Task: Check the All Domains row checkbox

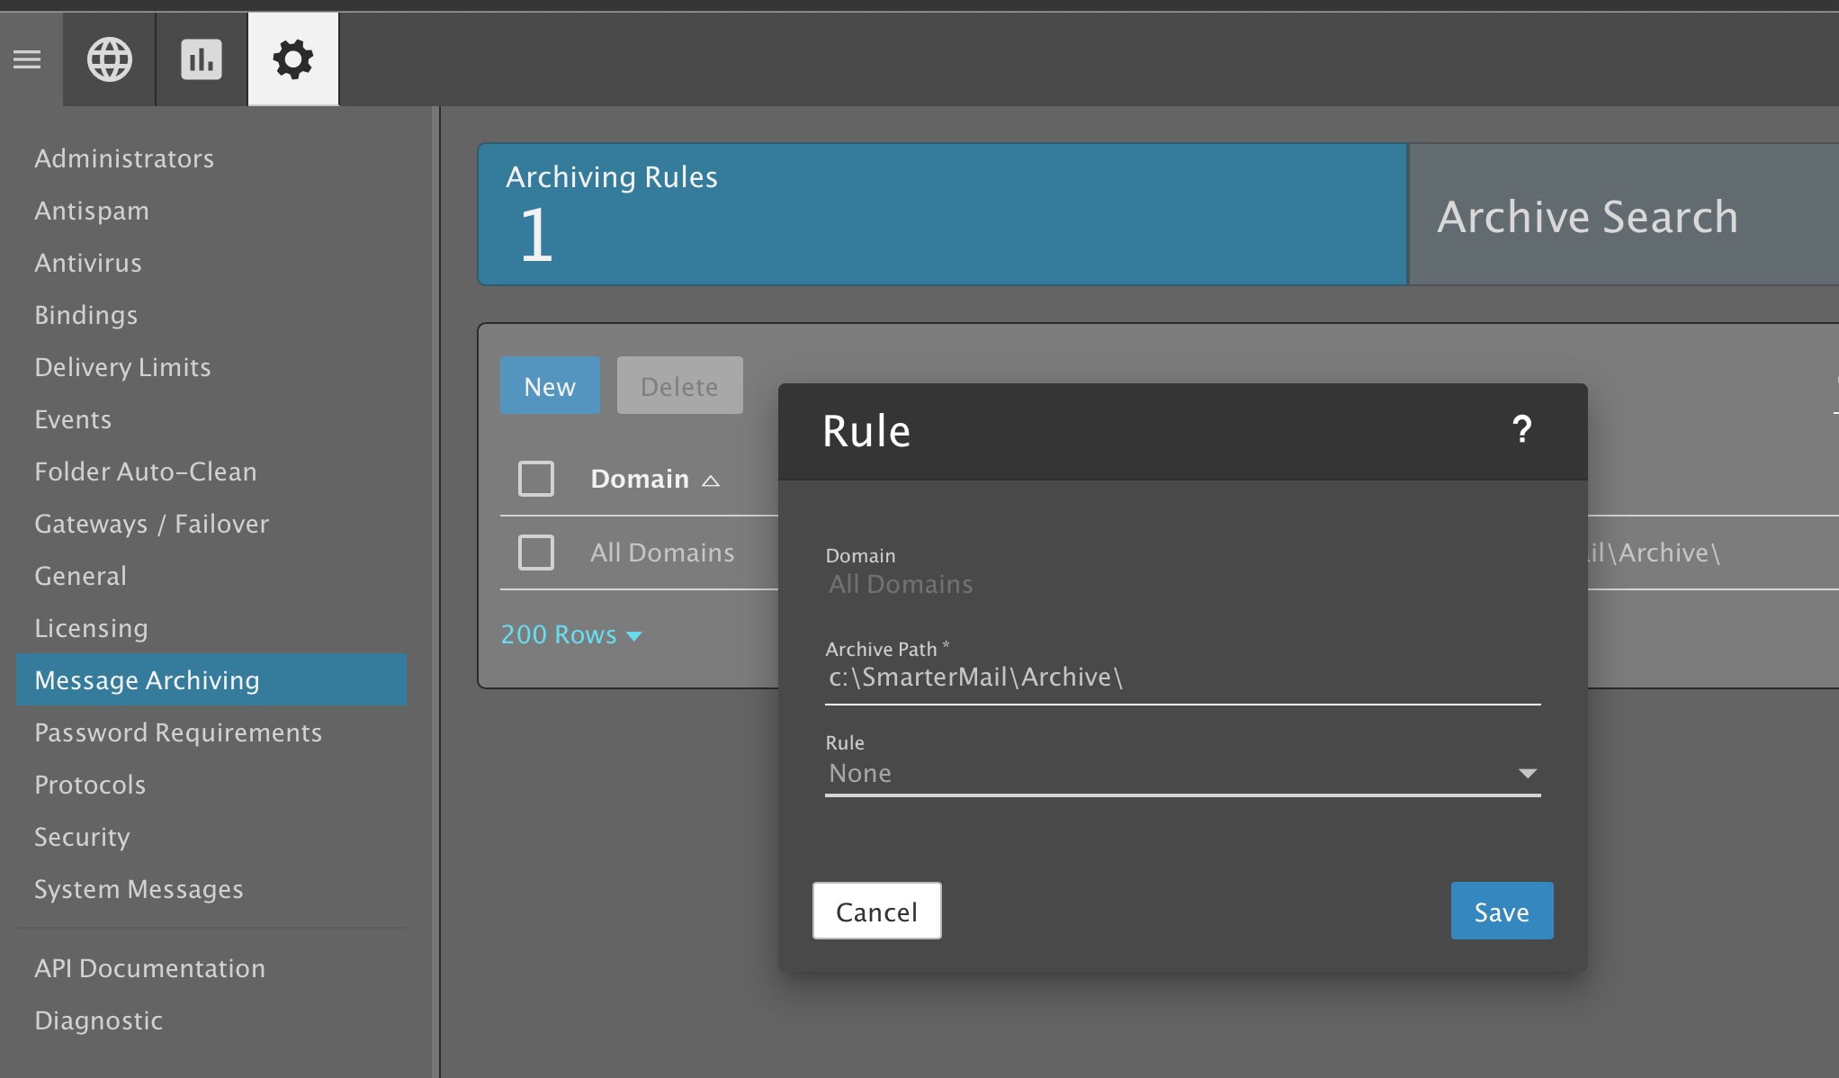Action: [536, 552]
